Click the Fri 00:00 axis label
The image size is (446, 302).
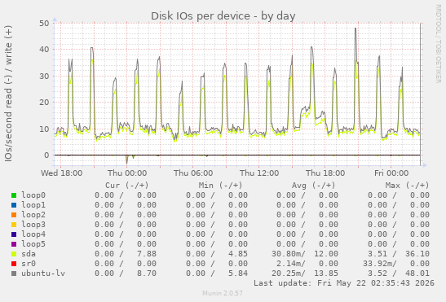click(391, 173)
